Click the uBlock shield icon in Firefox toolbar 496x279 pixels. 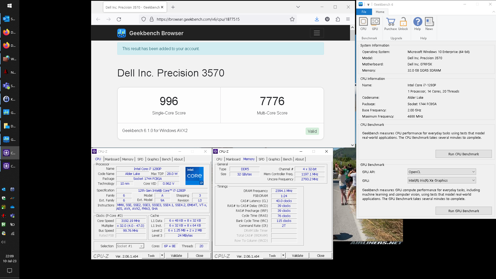pyautogui.click(x=327, y=19)
